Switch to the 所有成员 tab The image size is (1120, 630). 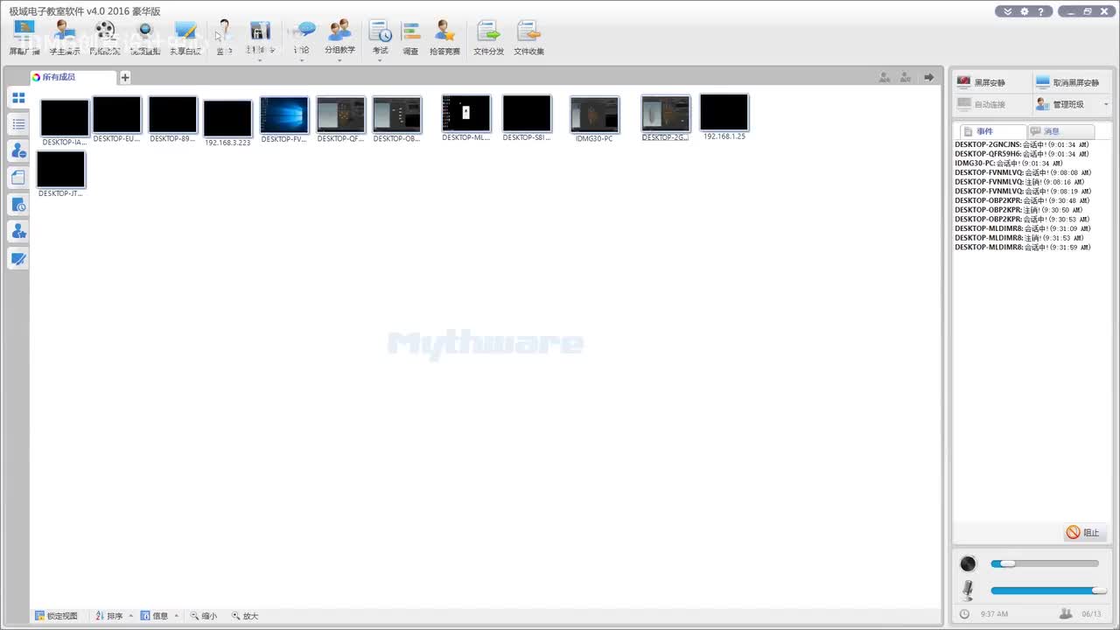coord(73,77)
